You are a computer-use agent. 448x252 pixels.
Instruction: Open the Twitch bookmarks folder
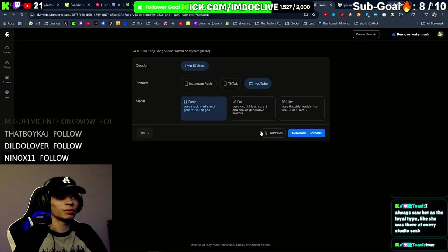[x=153, y=23]
